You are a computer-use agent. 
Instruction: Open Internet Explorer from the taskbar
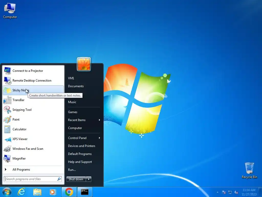point(22,192)
